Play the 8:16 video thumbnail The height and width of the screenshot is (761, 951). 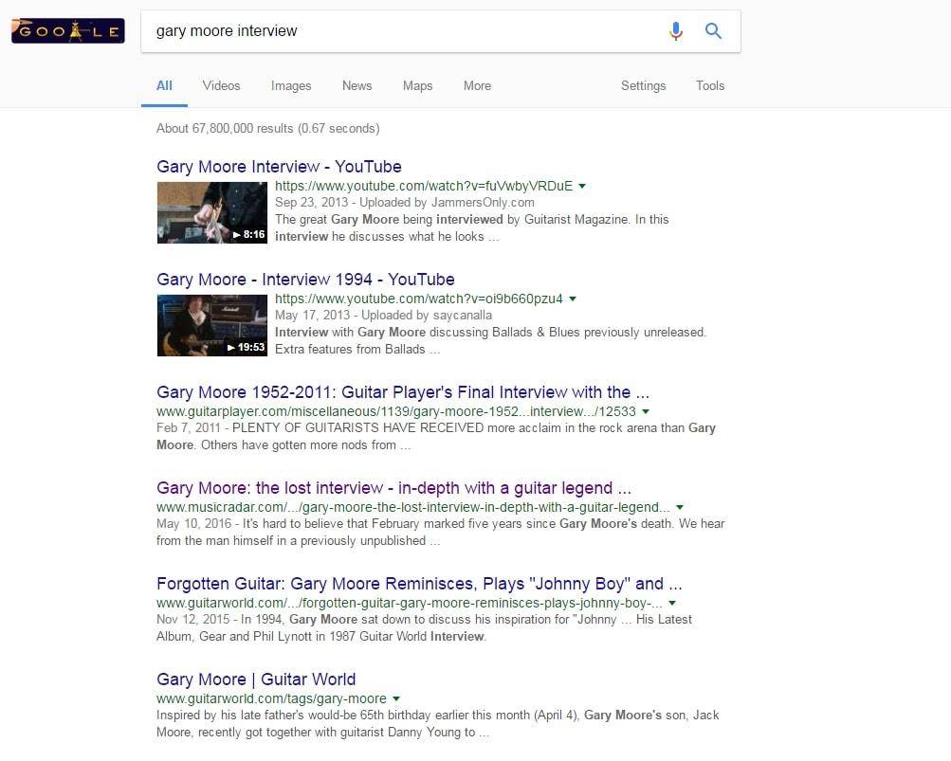pos(212,212)
